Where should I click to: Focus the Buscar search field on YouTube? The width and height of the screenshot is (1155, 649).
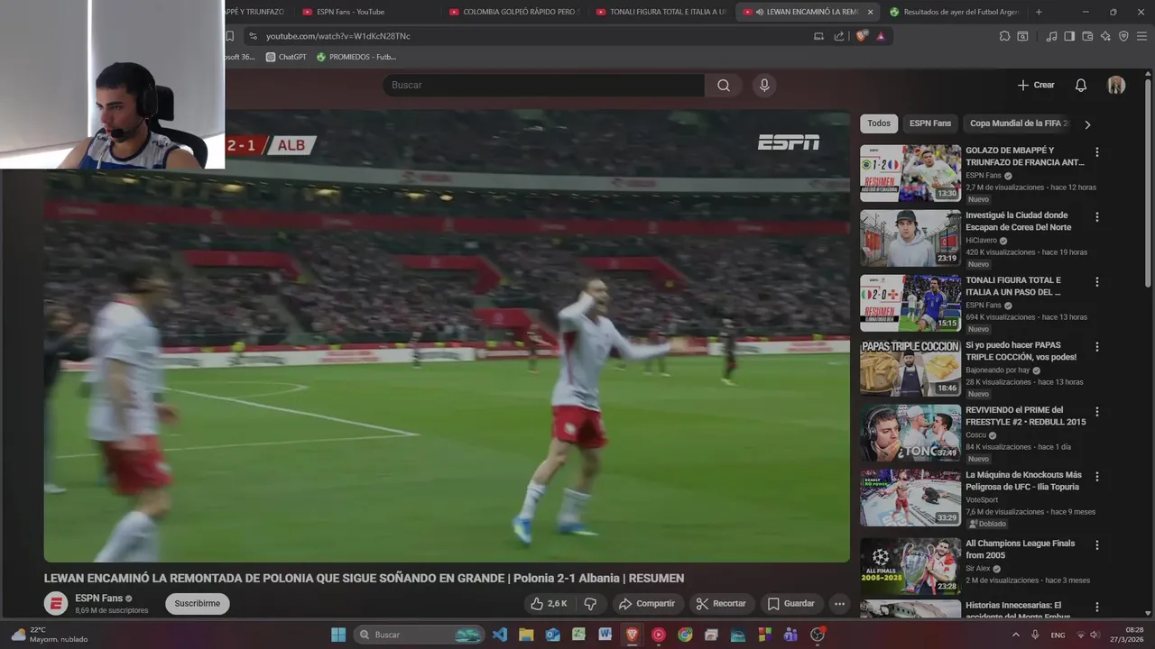point(543,85)
